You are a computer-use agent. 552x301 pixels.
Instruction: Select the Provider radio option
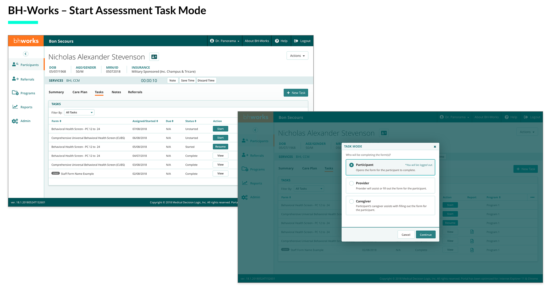pos(351,183)
